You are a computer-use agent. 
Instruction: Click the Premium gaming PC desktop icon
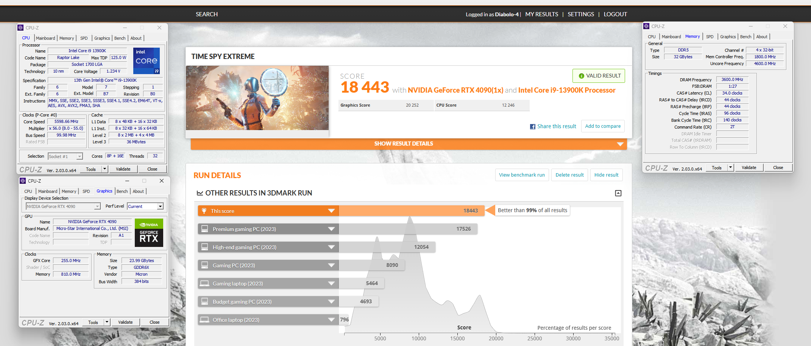[x=204, y=229]
